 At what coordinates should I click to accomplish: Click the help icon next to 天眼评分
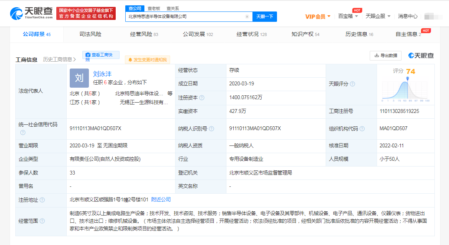point(352,84)
